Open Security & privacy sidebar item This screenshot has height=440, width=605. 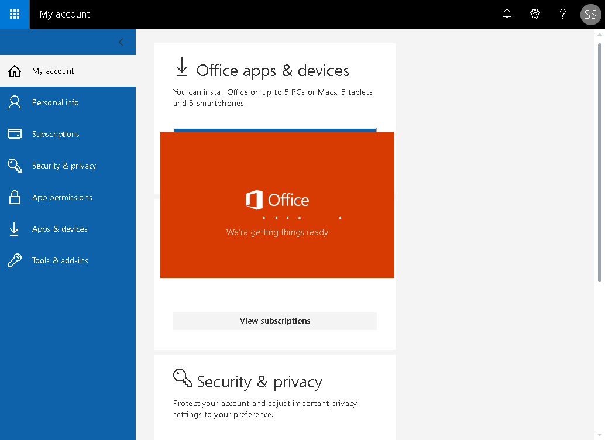pos(68,166)
